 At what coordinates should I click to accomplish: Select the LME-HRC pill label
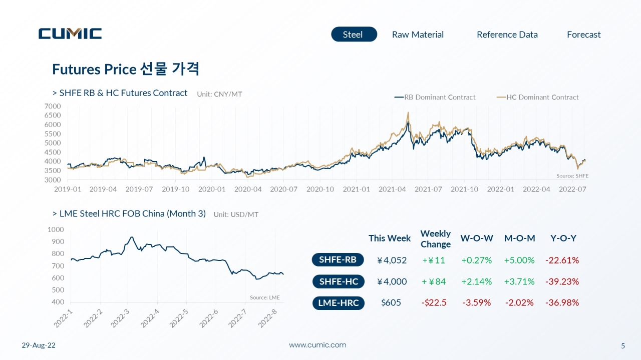pos(339,302)
